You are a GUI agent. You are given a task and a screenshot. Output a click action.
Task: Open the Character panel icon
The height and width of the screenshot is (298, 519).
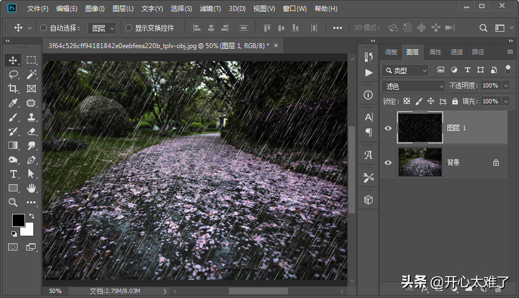pos(368,117)
